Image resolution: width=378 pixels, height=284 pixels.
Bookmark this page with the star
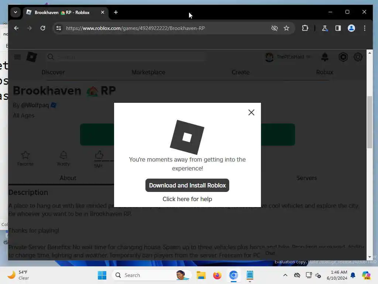tap(286, 28)
